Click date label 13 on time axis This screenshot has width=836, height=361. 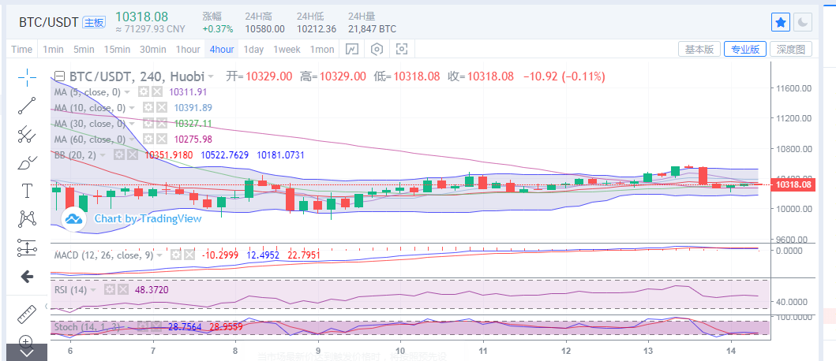648,351
